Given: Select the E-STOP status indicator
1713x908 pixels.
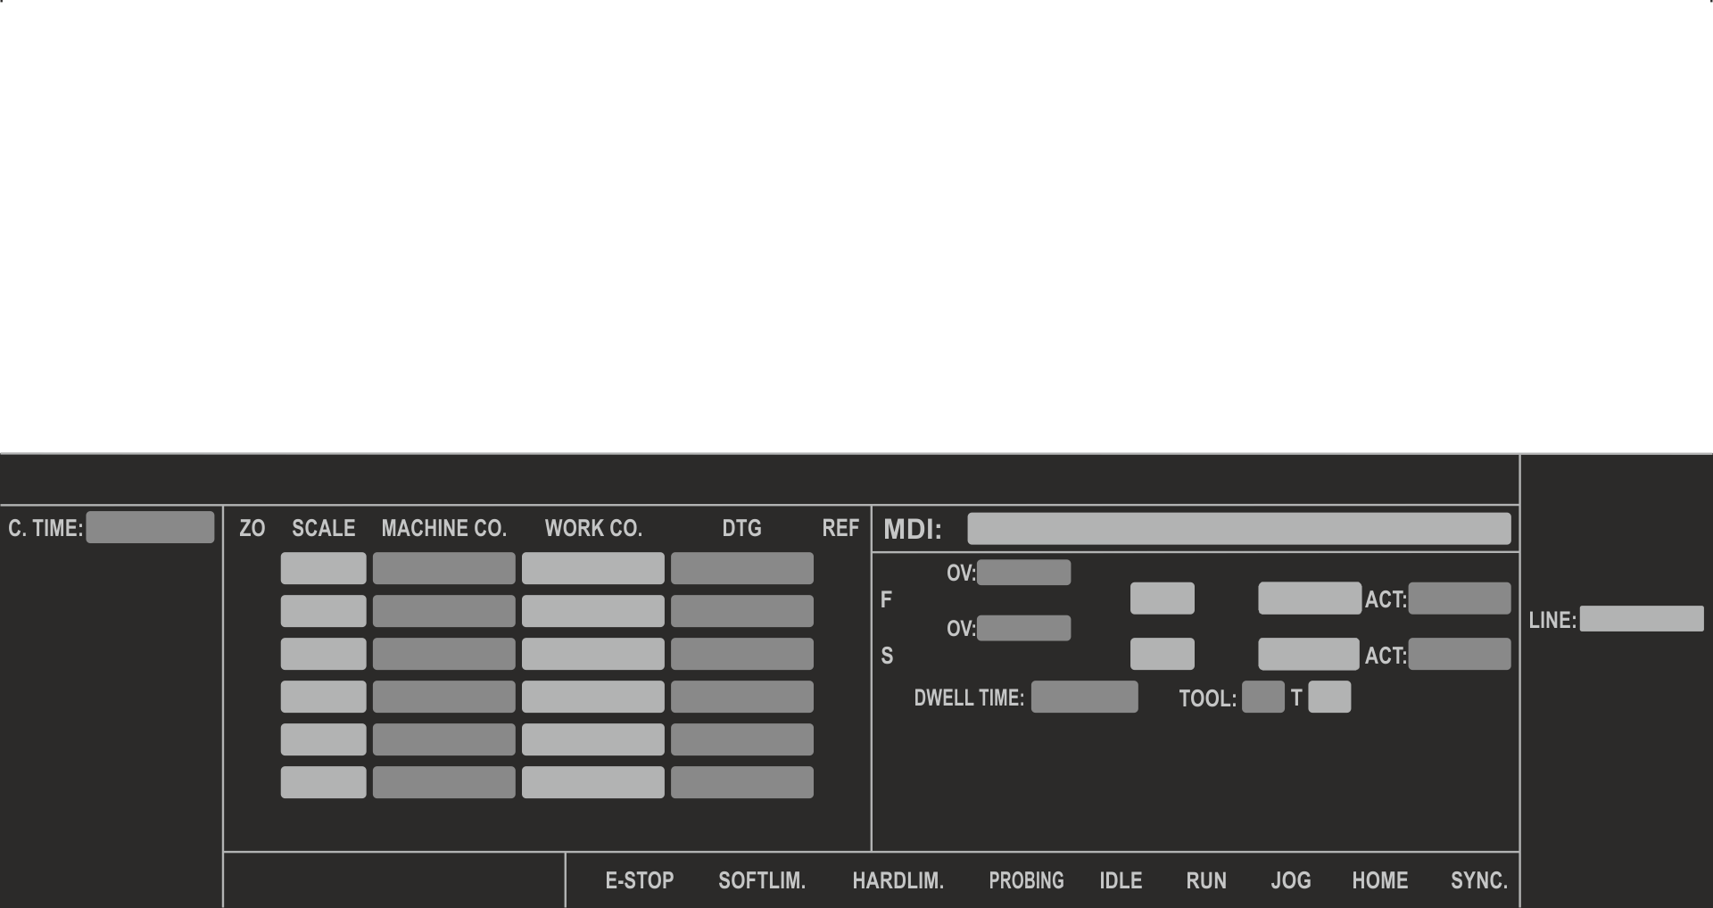Looking at the screenshot, I should pos(639,880).
